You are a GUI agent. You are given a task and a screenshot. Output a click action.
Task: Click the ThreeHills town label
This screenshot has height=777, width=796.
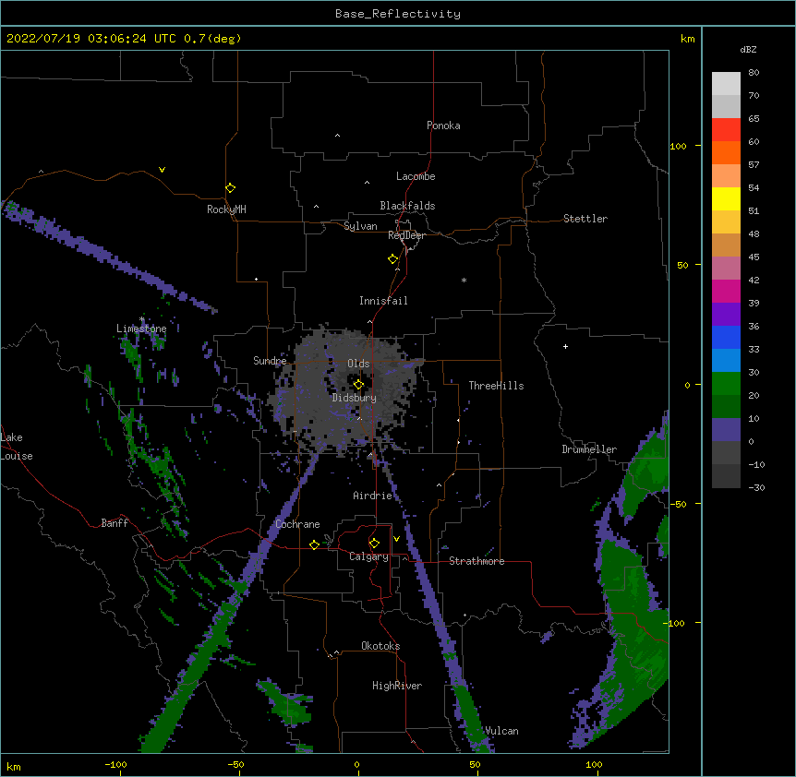496,386
